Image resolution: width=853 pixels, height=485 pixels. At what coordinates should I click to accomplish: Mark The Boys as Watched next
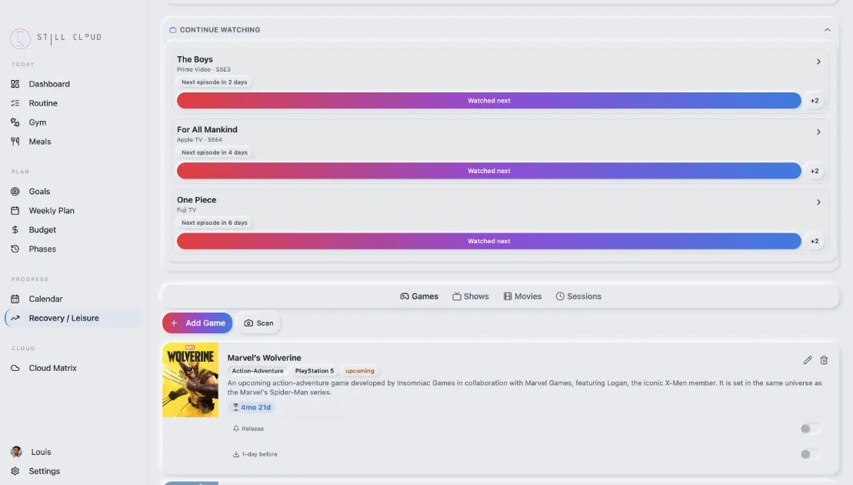point(488,101)
